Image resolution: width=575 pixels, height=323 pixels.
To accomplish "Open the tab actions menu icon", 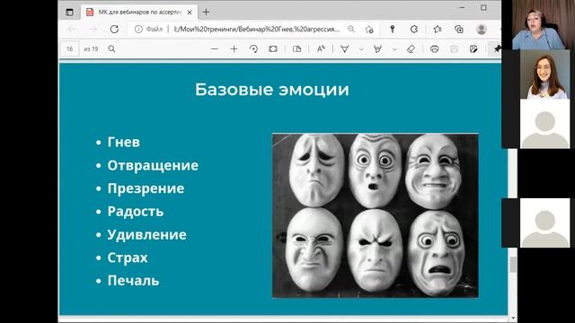I will tap(69, 12).
